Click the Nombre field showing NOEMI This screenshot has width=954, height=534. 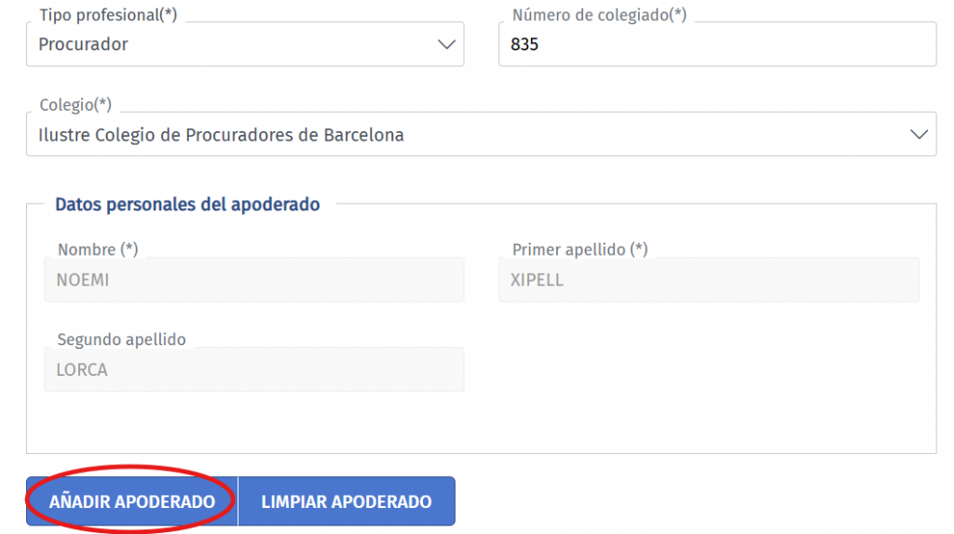pos(253,279)
